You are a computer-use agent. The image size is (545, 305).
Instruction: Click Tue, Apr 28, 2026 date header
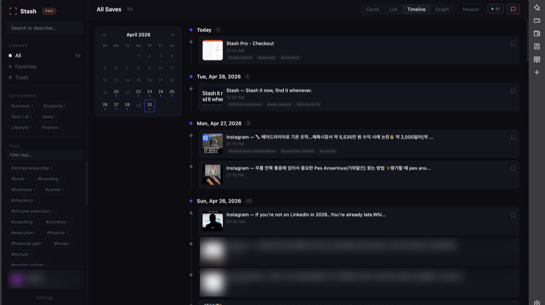point(218,77)
